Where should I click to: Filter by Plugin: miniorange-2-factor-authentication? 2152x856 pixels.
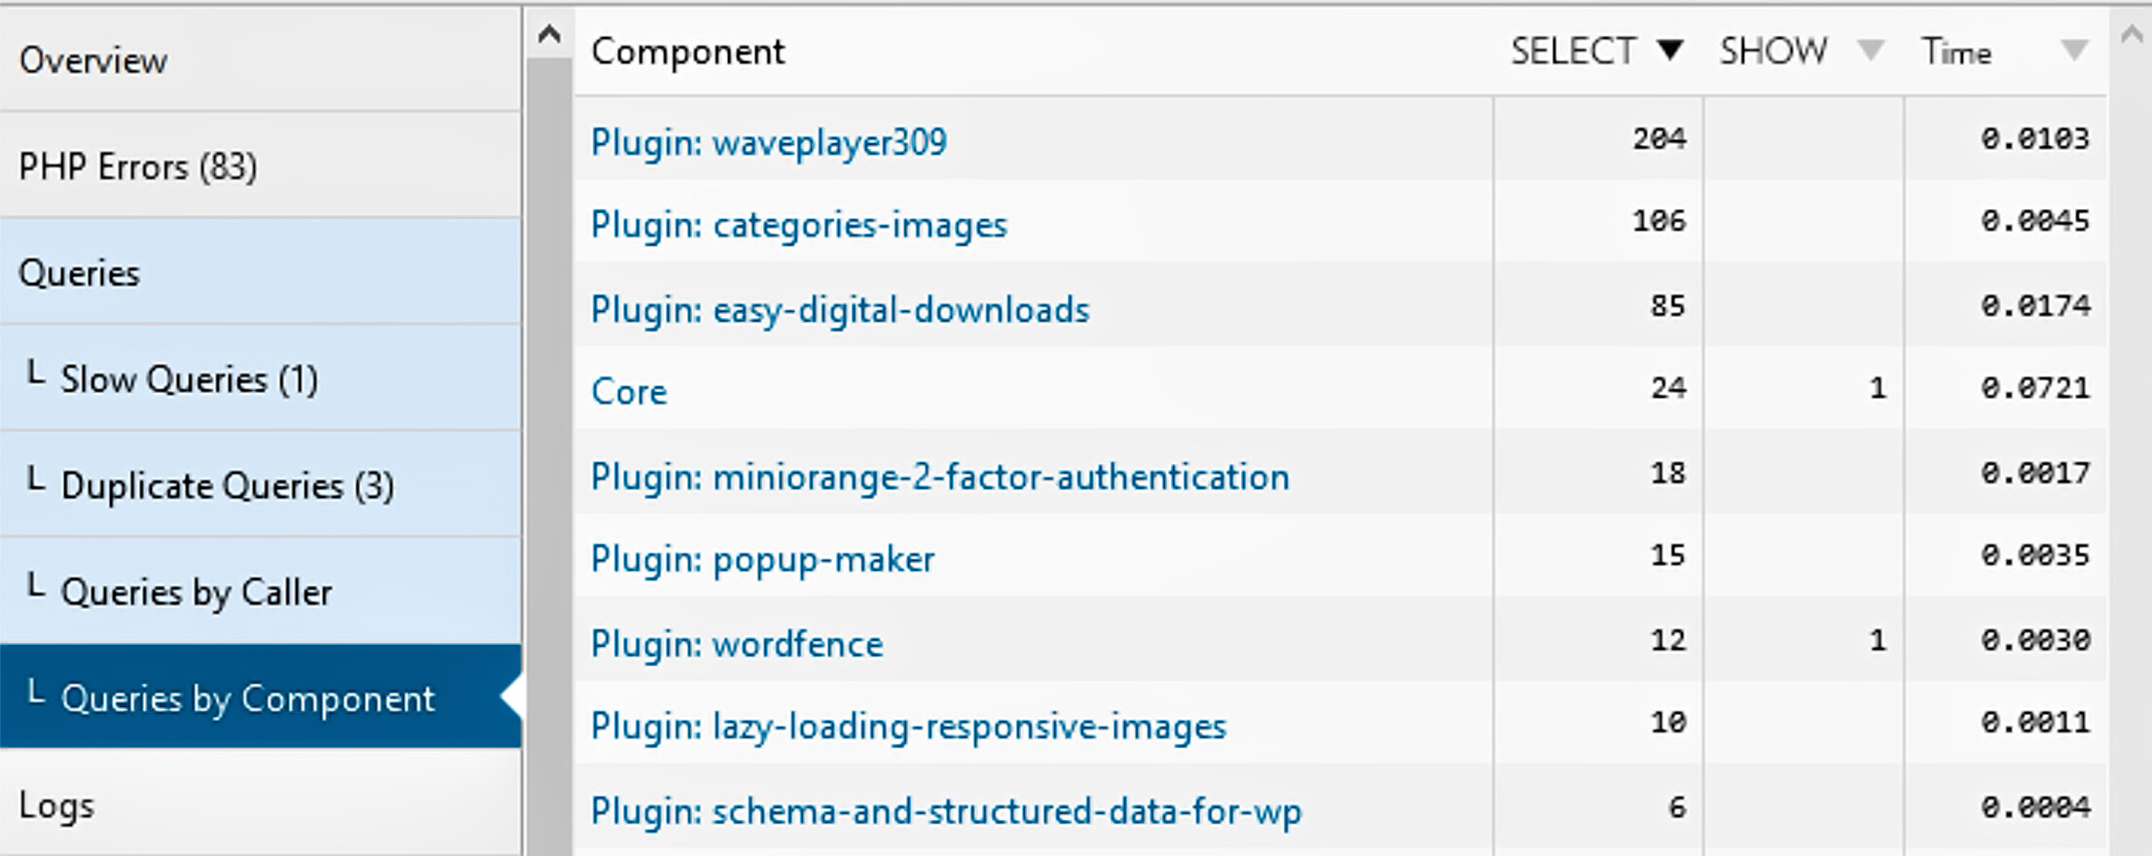940,477
